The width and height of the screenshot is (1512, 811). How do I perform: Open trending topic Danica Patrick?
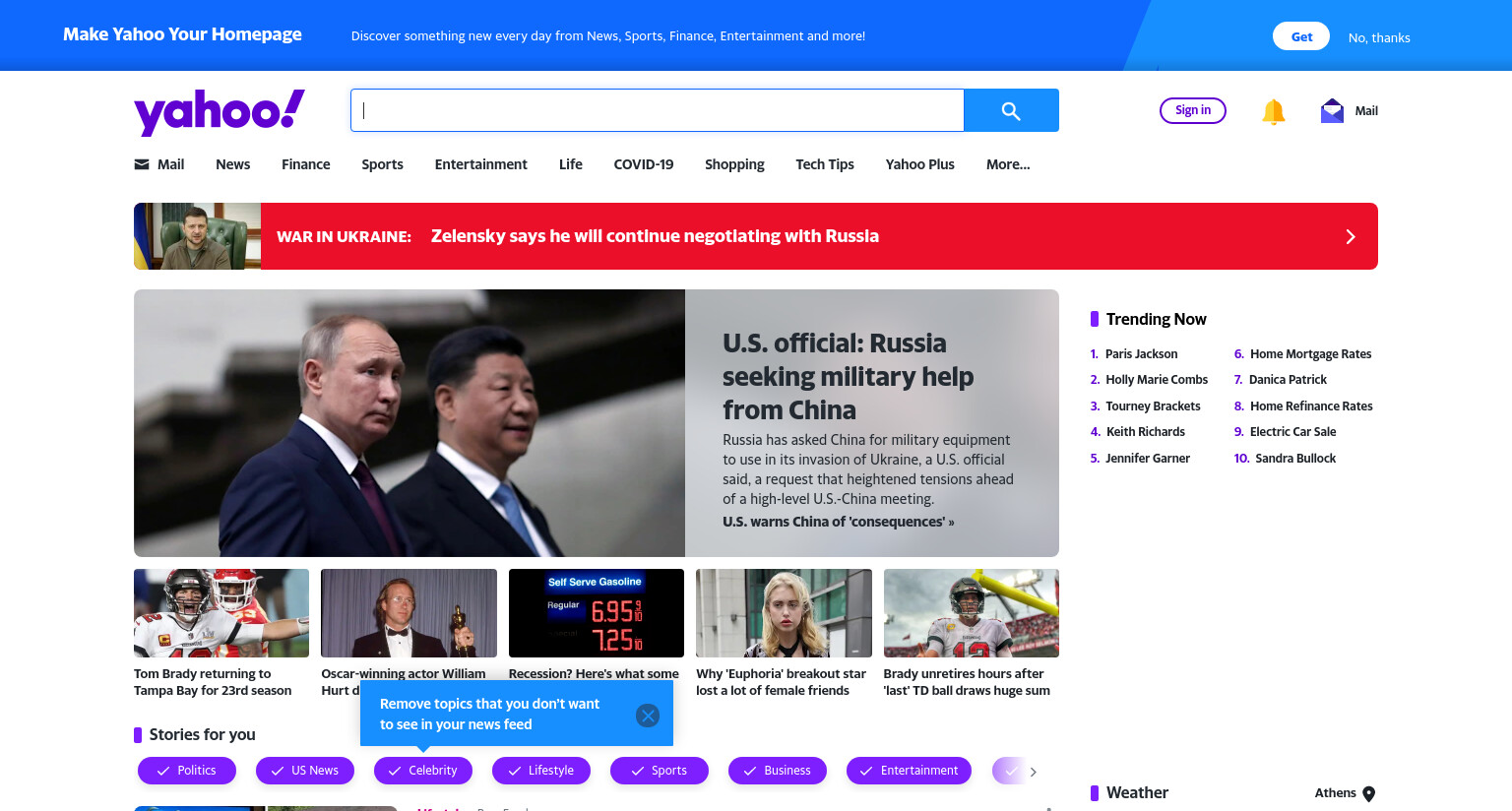[x=1288, y=380]
